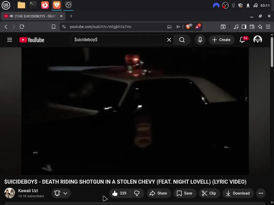Image resolution: width=274 pixels, height=205 pixels.
Task: Open the Linux Mint start menu
Action: click(6, 5)
